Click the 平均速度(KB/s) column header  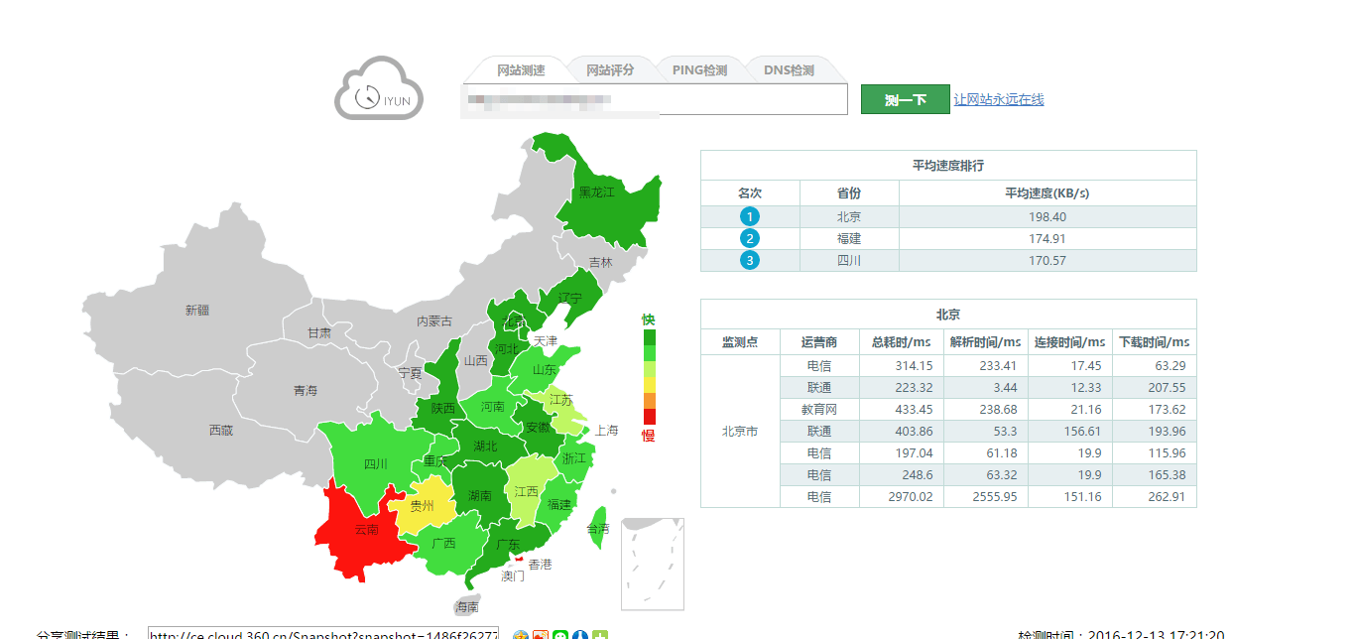[1047, 193]
